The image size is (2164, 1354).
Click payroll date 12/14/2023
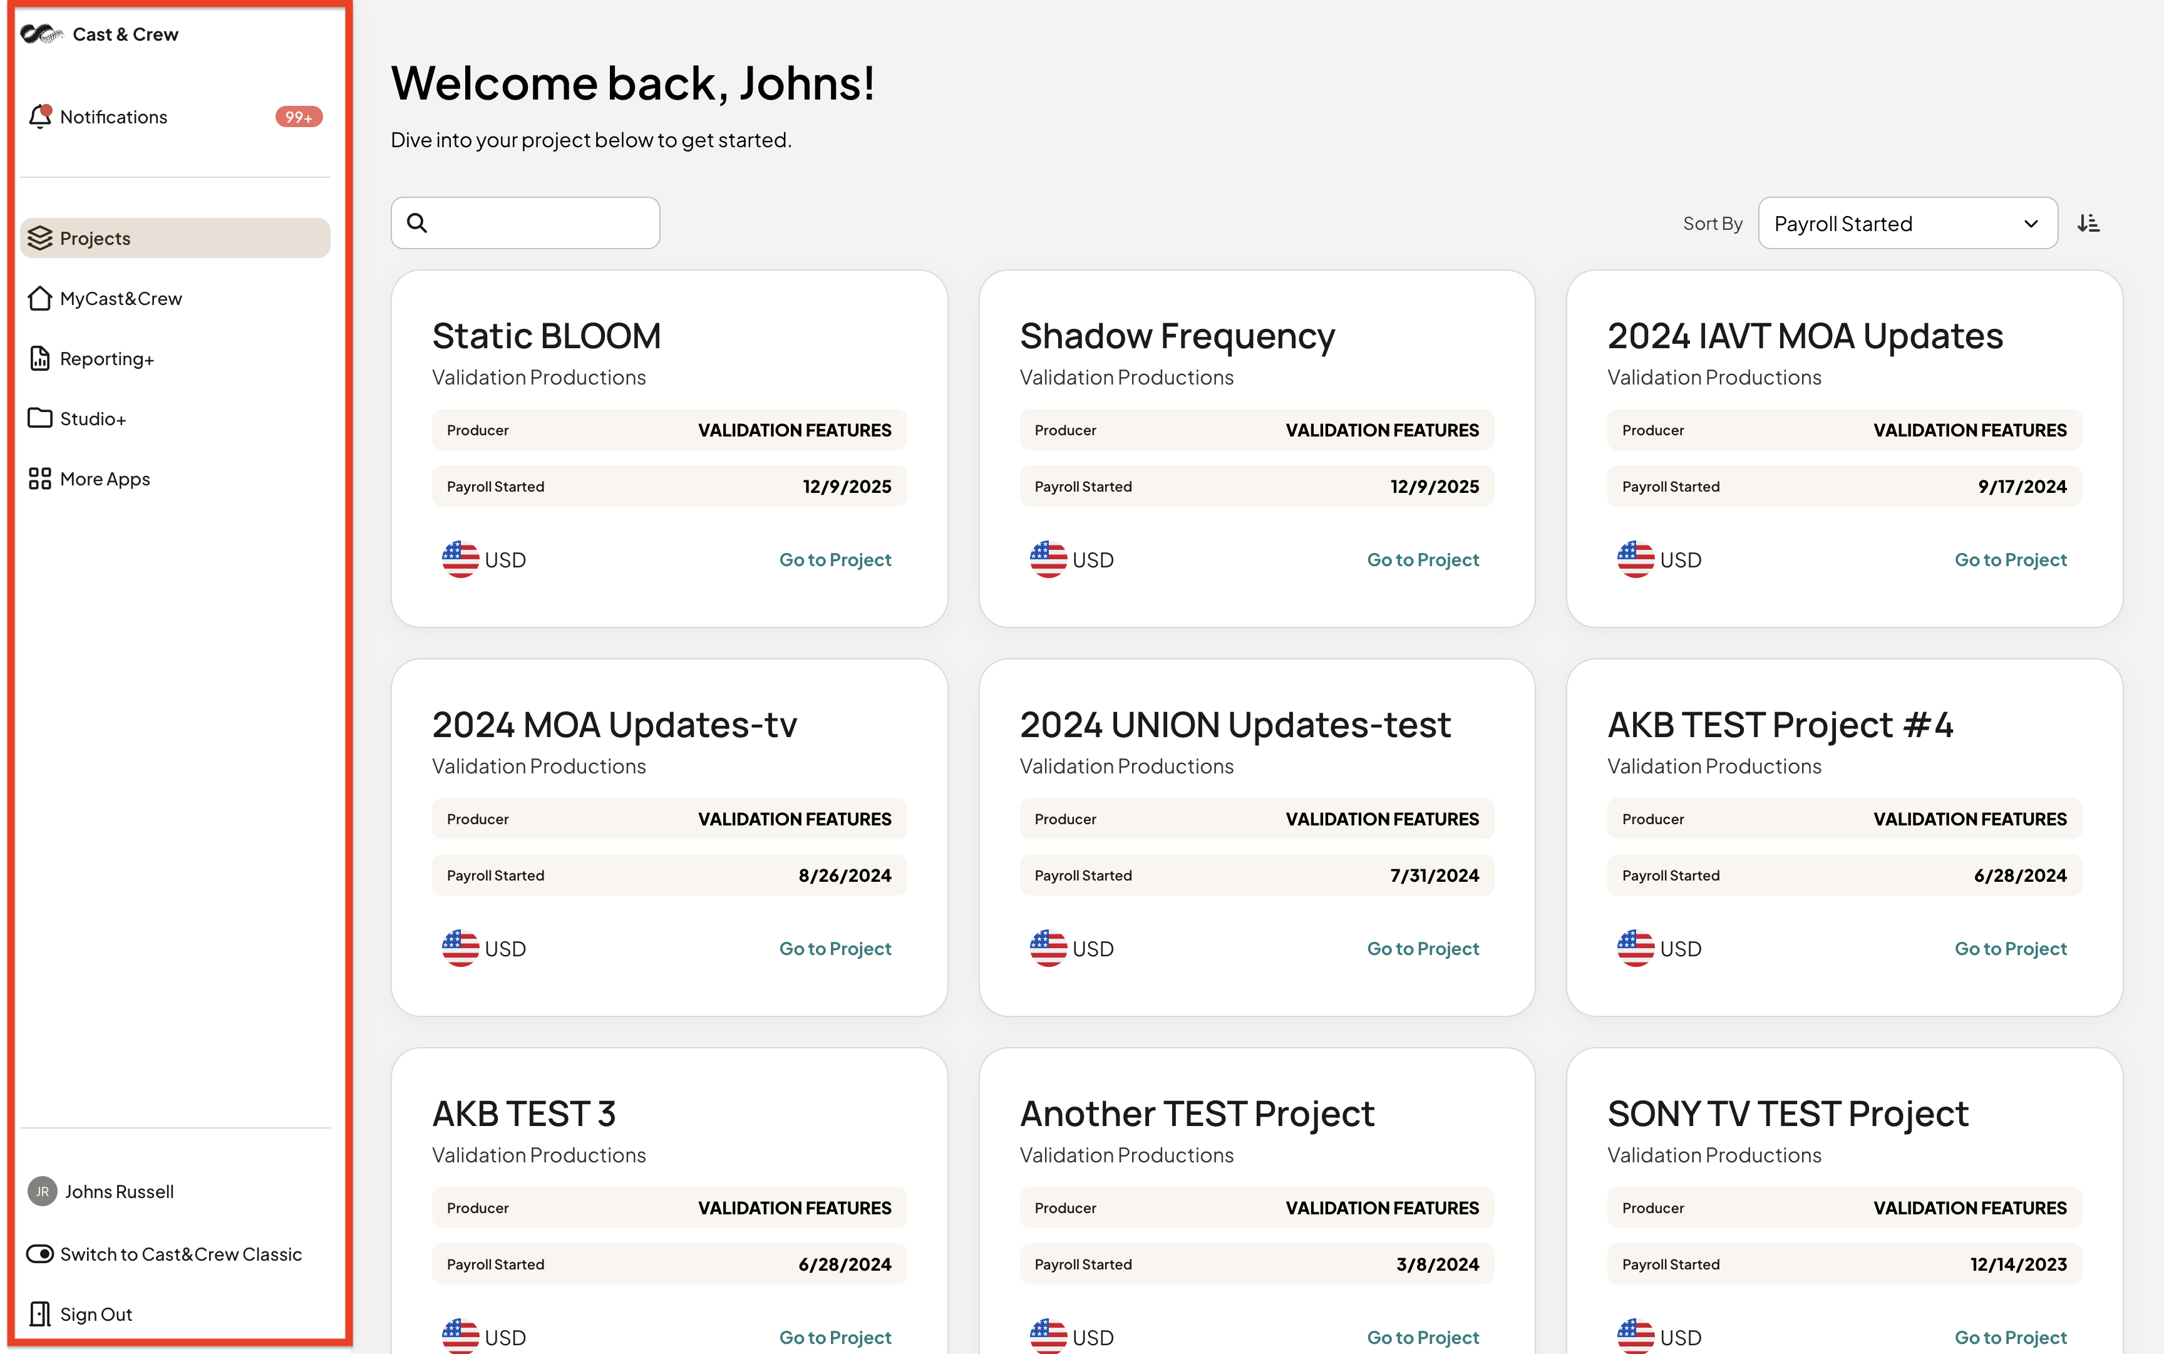click(x=2018, y=1264)
